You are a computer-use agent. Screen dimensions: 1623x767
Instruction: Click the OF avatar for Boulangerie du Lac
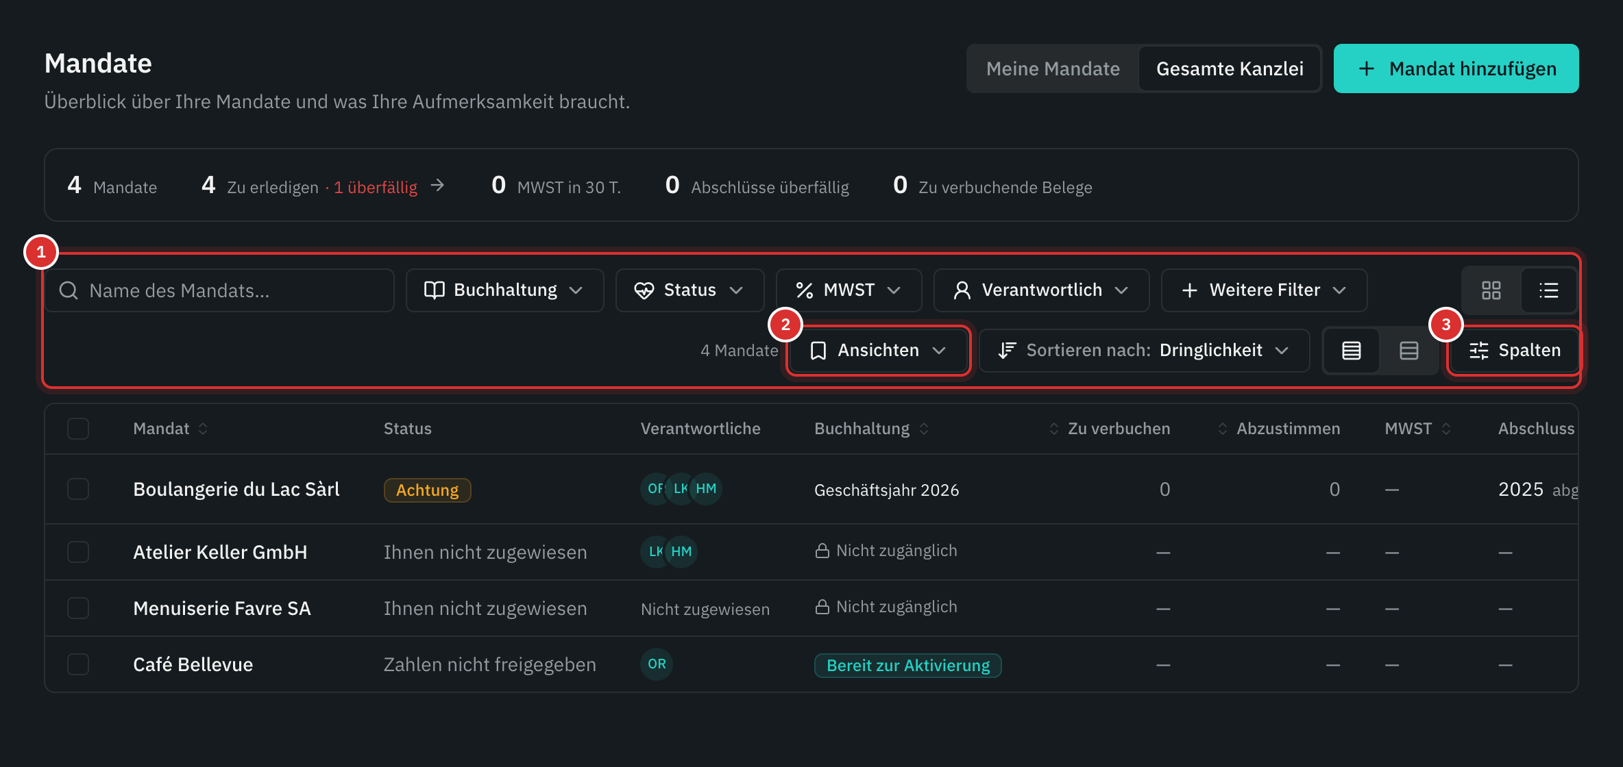coord(654,488)
